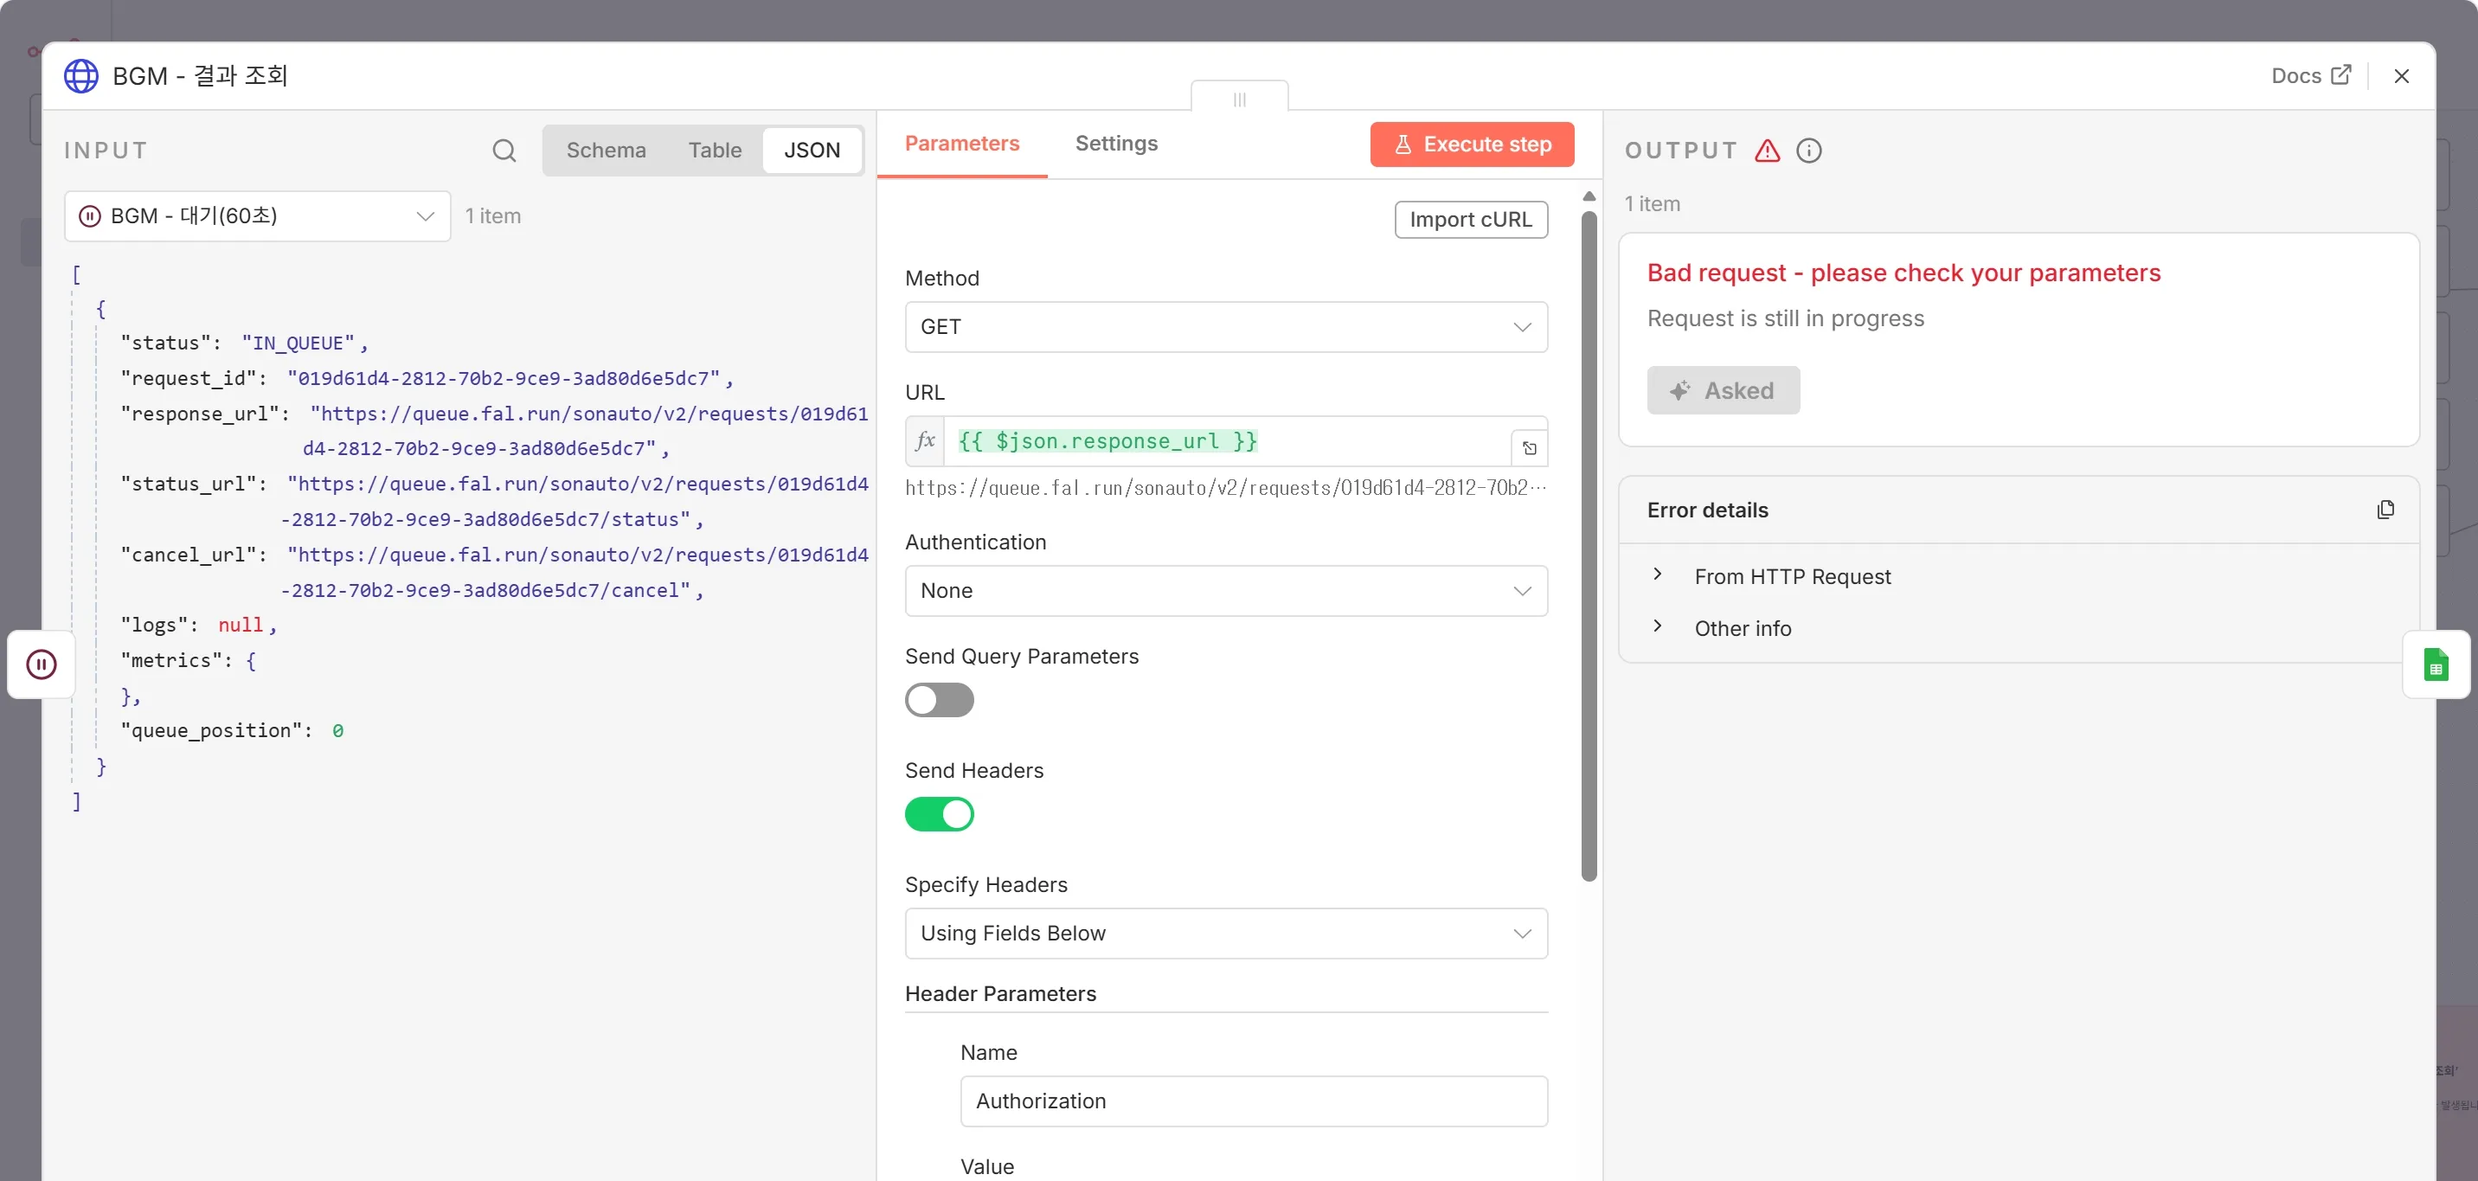Switch input view to Table

tap(715, 150)
